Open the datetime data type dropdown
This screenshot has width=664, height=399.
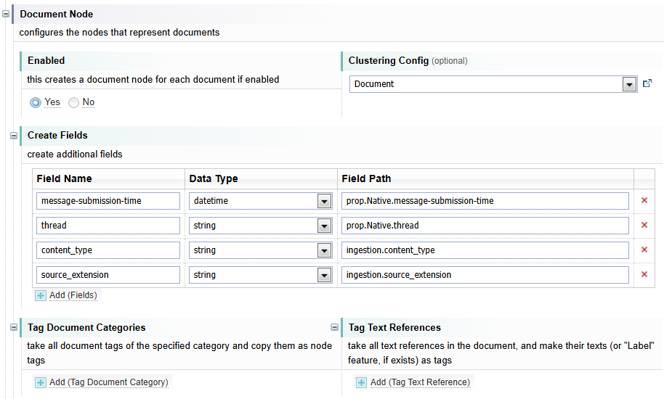point(324,202)
